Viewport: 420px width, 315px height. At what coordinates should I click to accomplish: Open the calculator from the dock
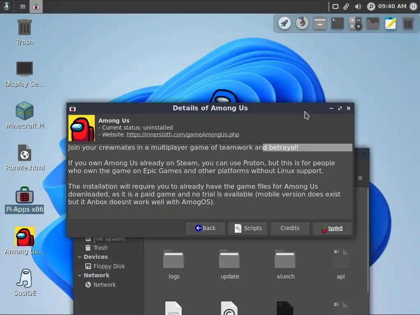click(x=355, y=23)
